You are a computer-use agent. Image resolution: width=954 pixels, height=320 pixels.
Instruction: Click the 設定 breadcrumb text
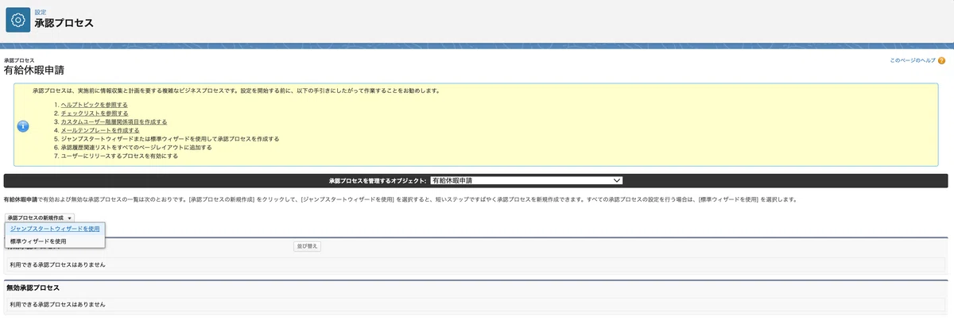[x=40, y=12]
